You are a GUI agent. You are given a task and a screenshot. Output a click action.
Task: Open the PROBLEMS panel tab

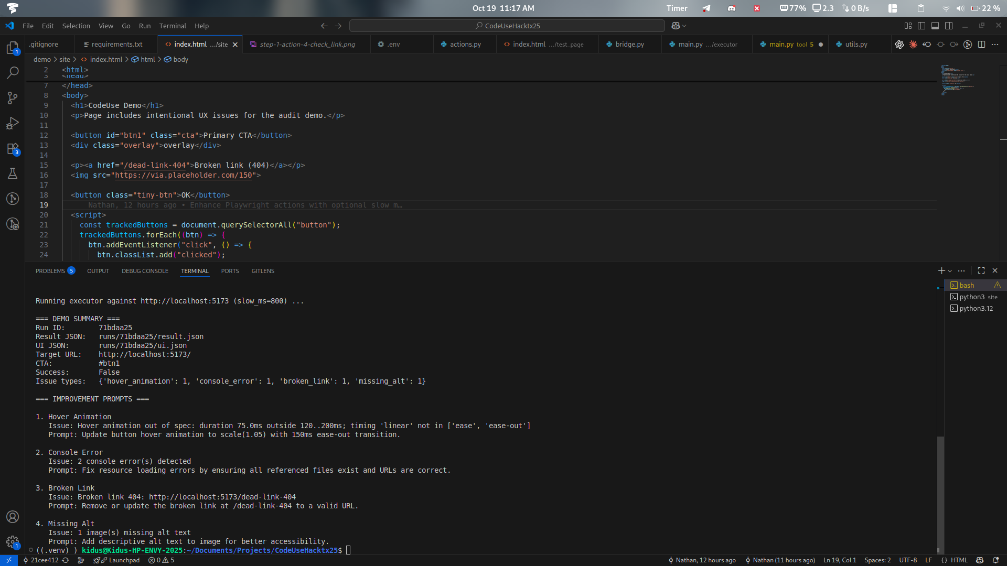tap(50, 271)
